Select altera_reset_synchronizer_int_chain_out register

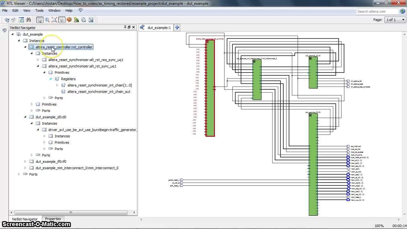(99, 92)
